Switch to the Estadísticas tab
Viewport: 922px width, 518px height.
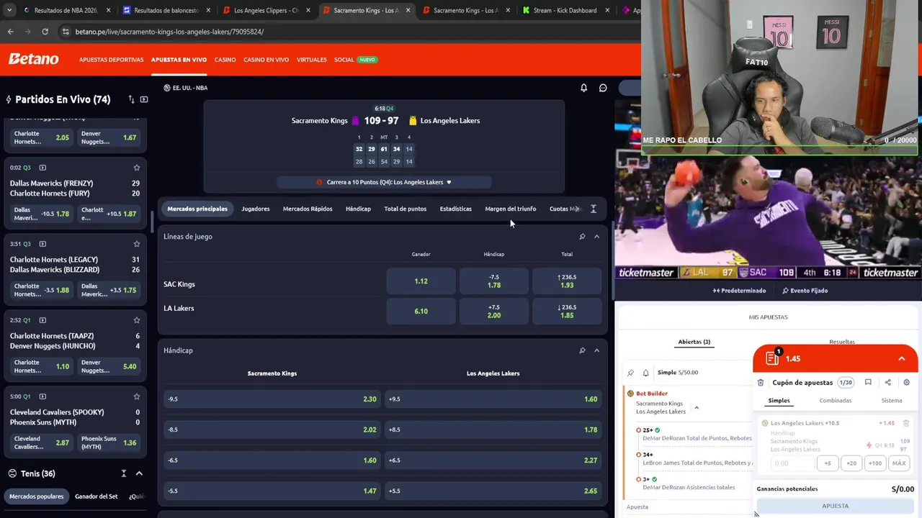[456, 209]
